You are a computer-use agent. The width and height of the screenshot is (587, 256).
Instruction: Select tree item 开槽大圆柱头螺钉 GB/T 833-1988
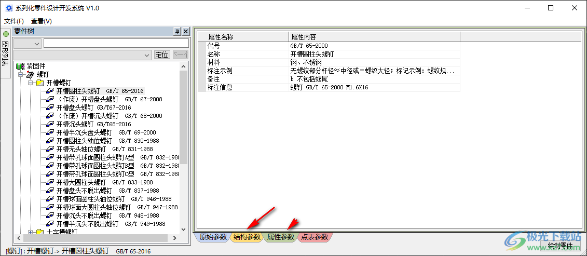pos(104,182)
